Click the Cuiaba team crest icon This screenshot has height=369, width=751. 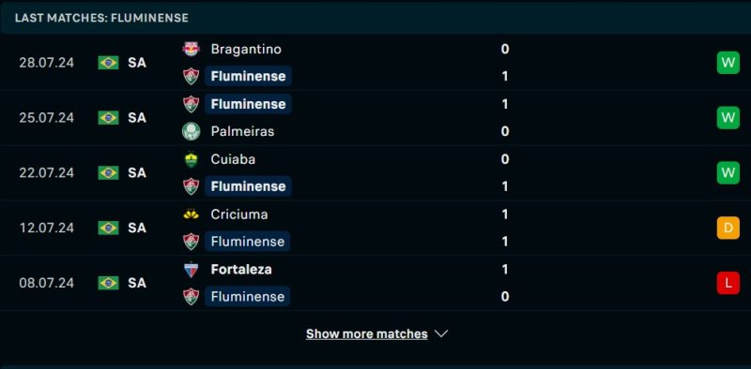pyautogui.click(x=192, y=159)
